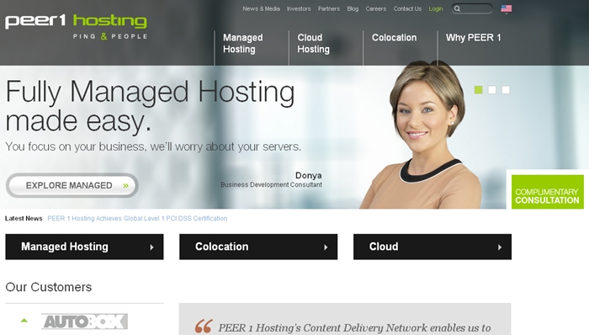Click the up arrow in customer list
The width and height of the screenshot is (589, 335).
pos(24,321)
